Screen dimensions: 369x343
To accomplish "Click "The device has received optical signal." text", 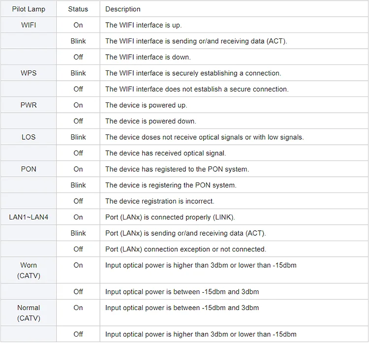I will tap(165, 153).
